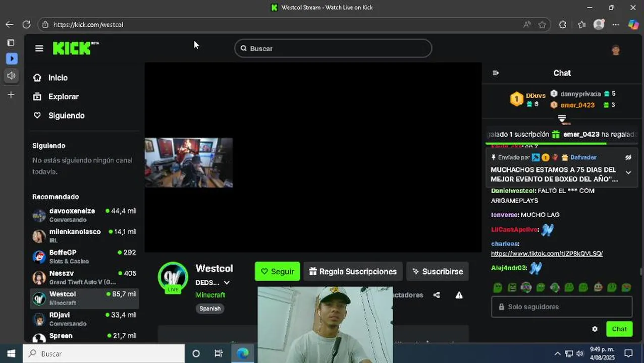Hide the pinned message eye icon
This screenshot has height=363, width=644.
point(628,157)
